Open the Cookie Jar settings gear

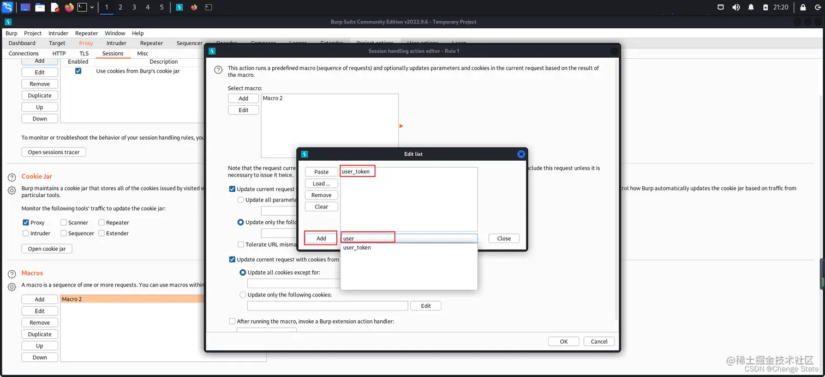[11, 190]
